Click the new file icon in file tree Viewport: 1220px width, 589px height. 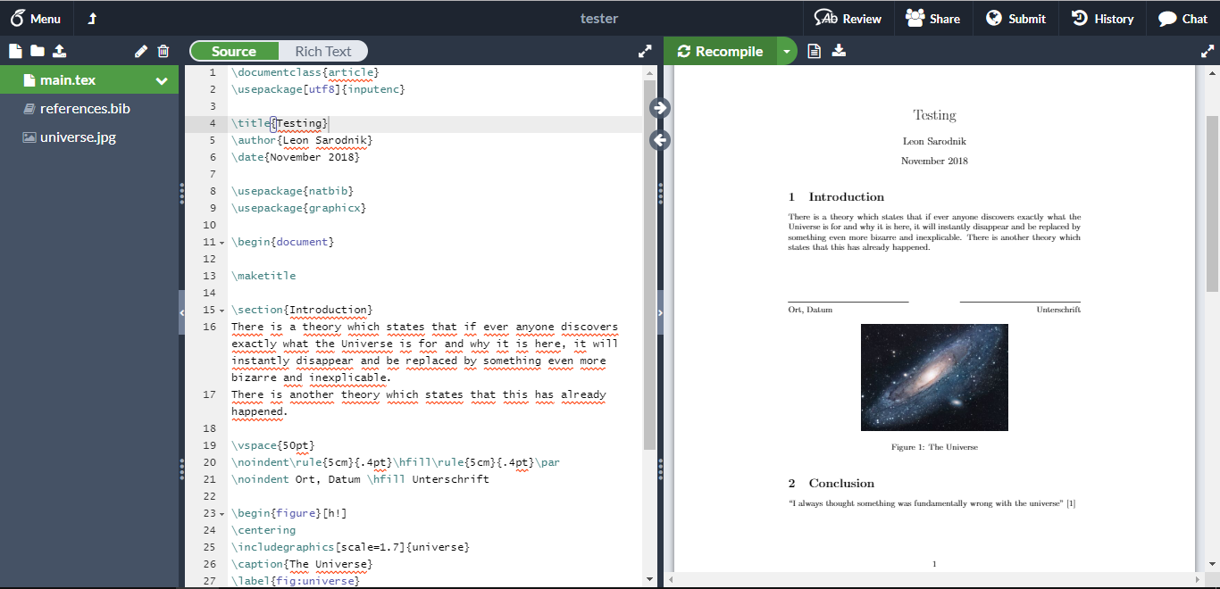tap(15, 52)
